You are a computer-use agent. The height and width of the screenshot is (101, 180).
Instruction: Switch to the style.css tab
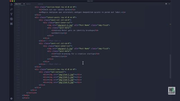(x=40, y=4)
